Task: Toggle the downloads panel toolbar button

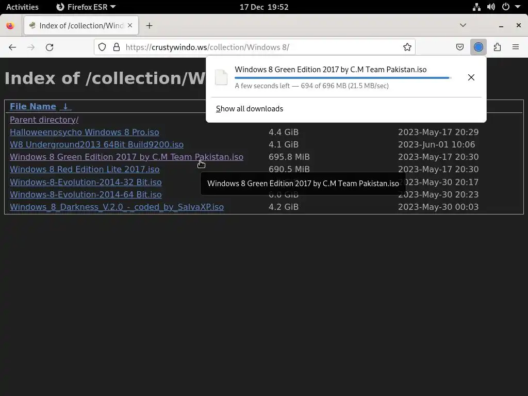Action: [x=478, y=47]
